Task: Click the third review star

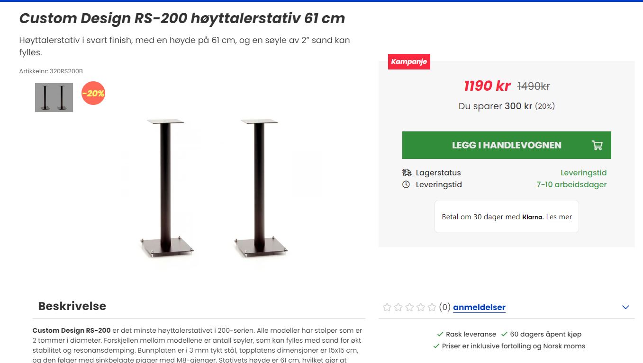Action: pyautogui.click(x=409, y=307)
